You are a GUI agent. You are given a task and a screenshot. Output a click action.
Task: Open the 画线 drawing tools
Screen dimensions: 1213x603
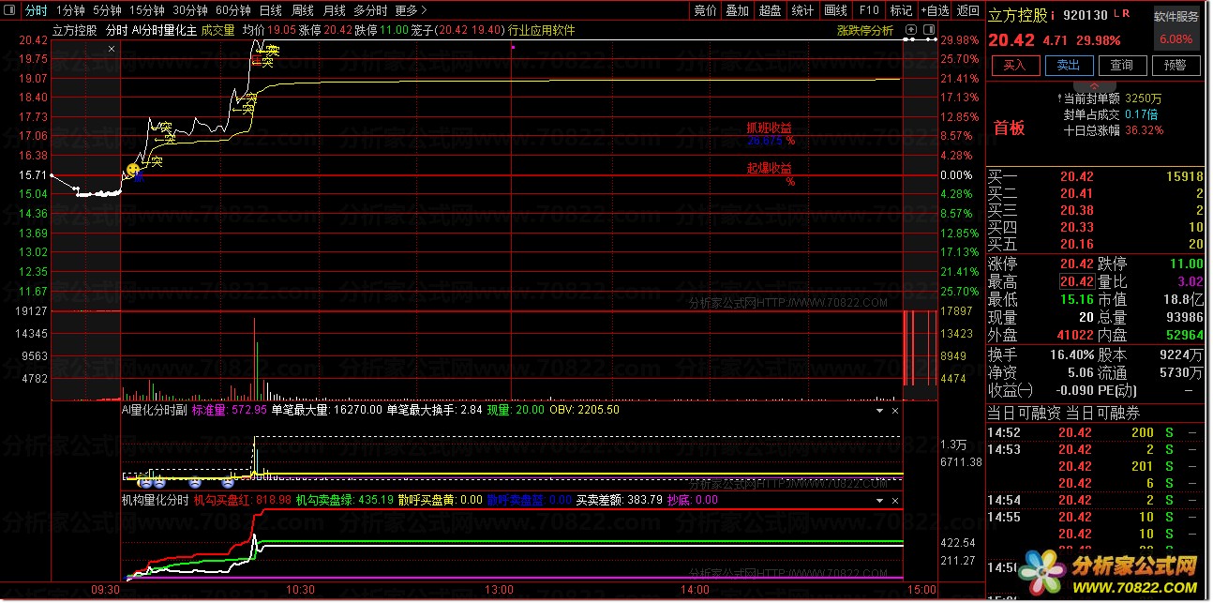836,10
